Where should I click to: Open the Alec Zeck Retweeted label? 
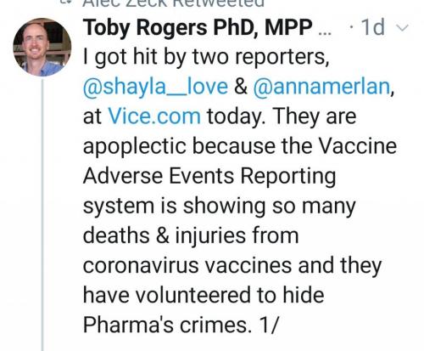[x=174, y=3]
